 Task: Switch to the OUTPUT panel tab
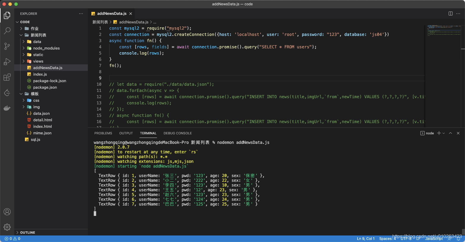point(126,133)
